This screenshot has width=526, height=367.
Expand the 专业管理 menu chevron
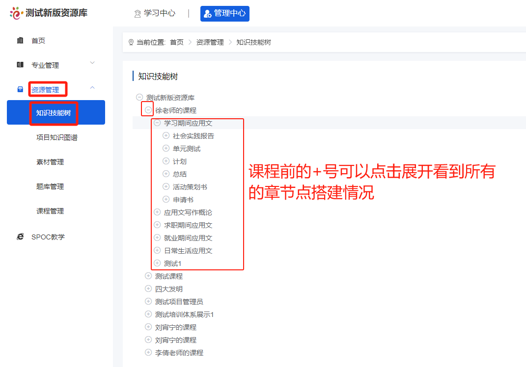point(92,63)
